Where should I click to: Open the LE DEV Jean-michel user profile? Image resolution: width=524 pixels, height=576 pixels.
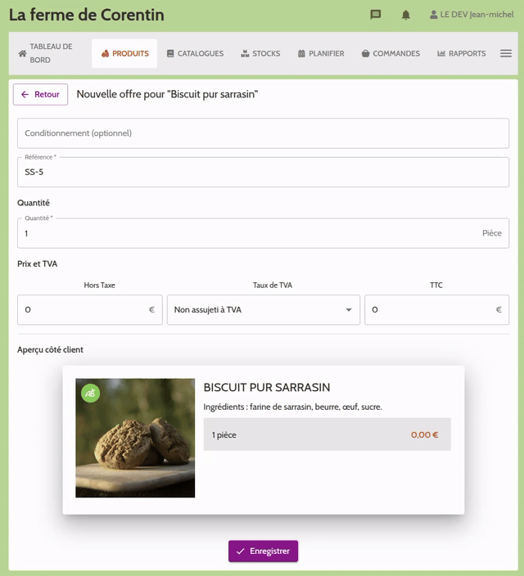tap(471, 15)
